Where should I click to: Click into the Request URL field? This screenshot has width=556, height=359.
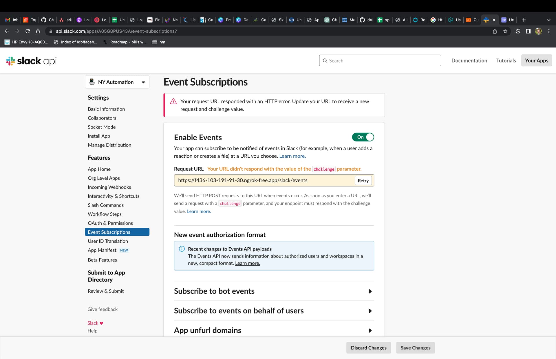click(264, 181)
